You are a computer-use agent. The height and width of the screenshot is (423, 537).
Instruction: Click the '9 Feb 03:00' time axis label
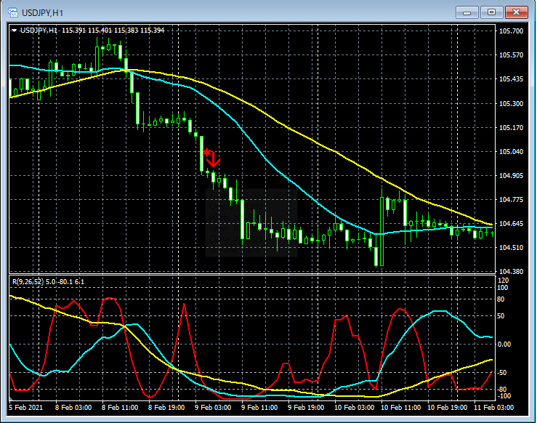pyautogui.click(x=213, y=408)
